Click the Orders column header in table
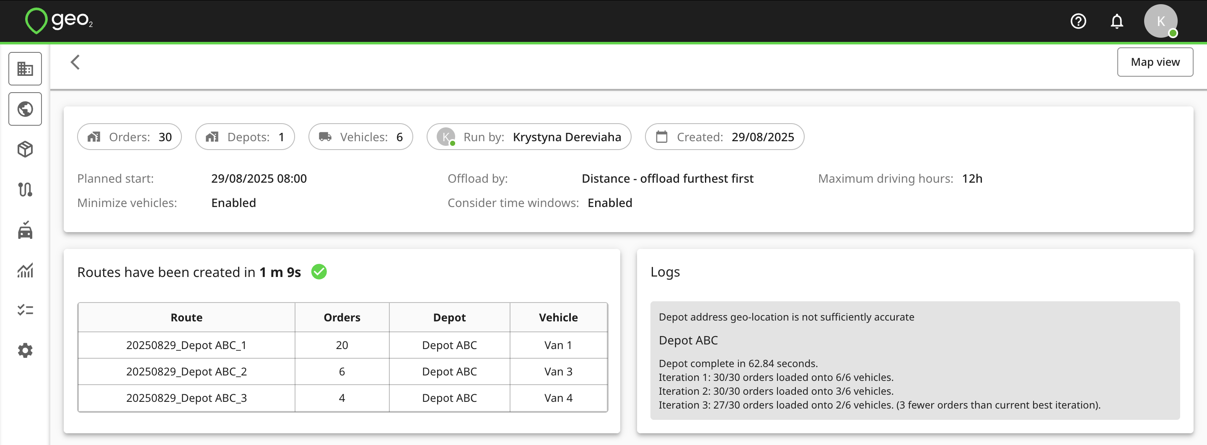 342,318
